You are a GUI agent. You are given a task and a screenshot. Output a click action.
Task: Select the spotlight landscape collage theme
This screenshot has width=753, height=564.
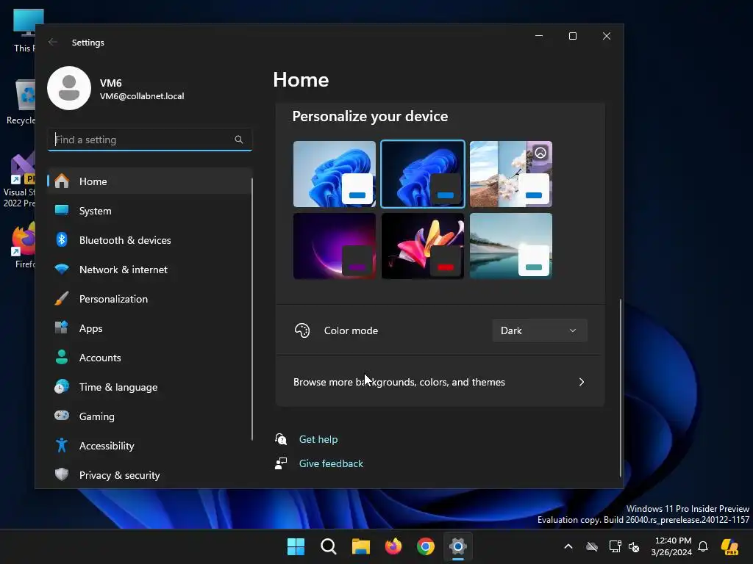(511, 173)
